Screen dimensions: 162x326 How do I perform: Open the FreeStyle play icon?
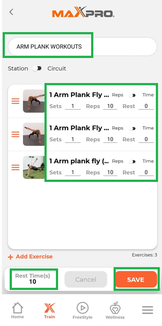click(x=82, y=308)
